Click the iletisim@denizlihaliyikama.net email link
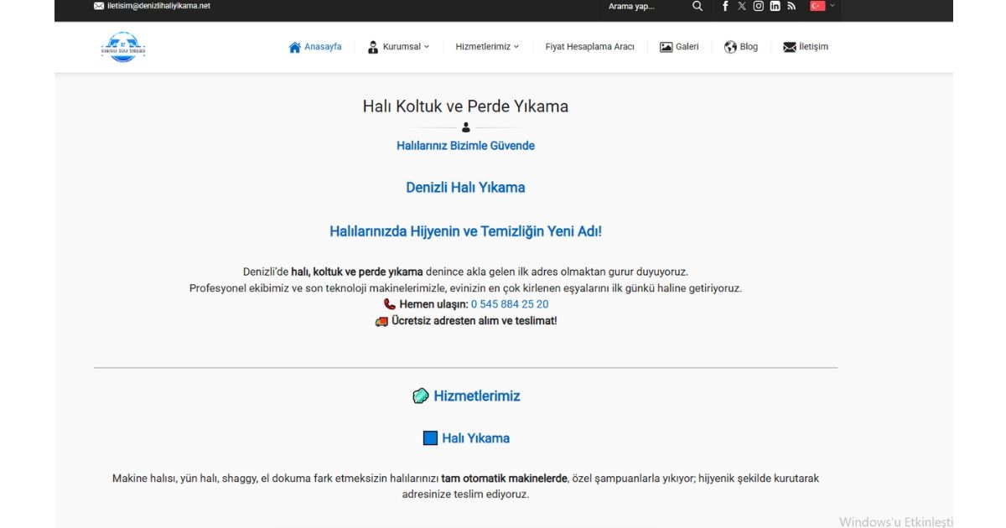The height and width of the screenshot is (528, 1006). click(x=158, y=6)
